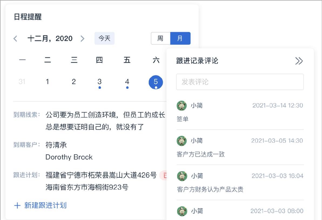Click comment text 签单
Image resolution: width=322 pixels, height=220 pixels.
click(182, 119)
